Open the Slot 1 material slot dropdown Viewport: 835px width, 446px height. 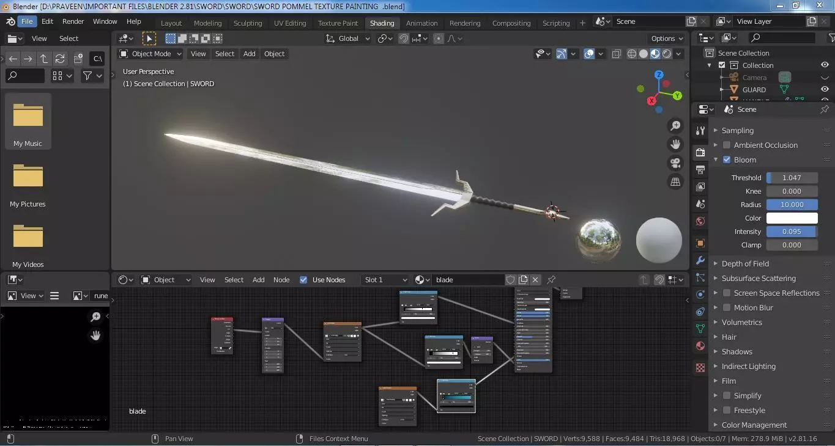tap(385, 280)
